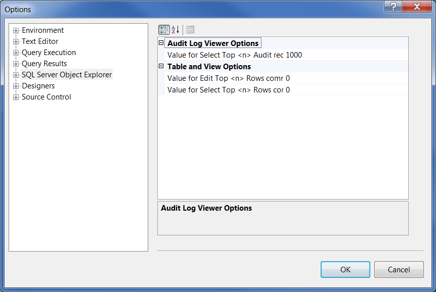Select Designers in the options tree
436x292 pixels.
[38, 86]
